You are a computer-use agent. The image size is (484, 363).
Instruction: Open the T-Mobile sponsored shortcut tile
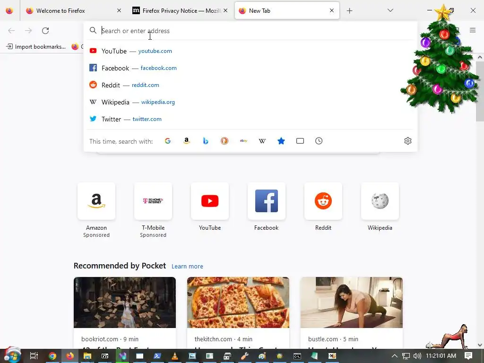point(153,201)
